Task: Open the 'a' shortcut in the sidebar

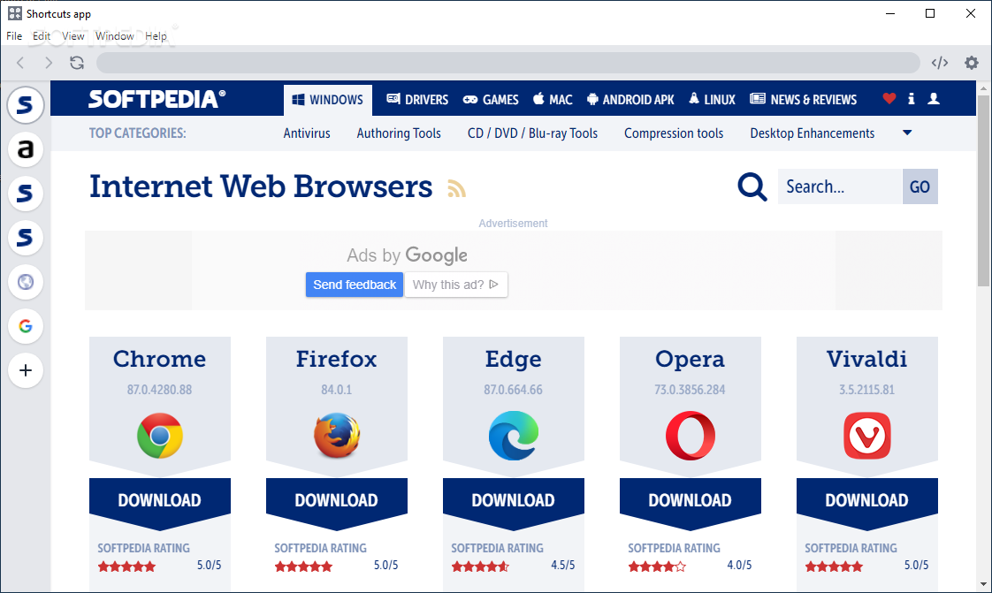Action: [26, 149]
